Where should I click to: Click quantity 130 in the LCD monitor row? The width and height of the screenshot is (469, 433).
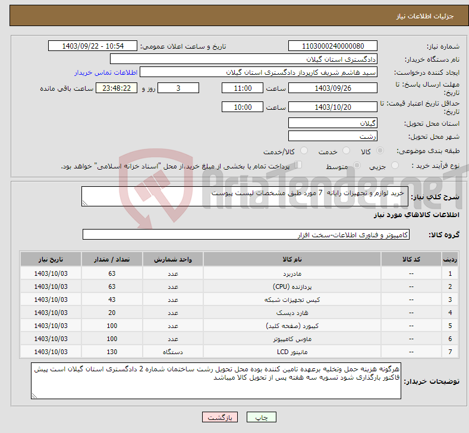point(112,352)
